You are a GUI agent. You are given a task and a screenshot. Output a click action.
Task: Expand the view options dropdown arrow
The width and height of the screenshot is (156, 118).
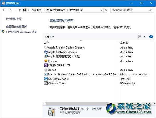click(144, 37)
